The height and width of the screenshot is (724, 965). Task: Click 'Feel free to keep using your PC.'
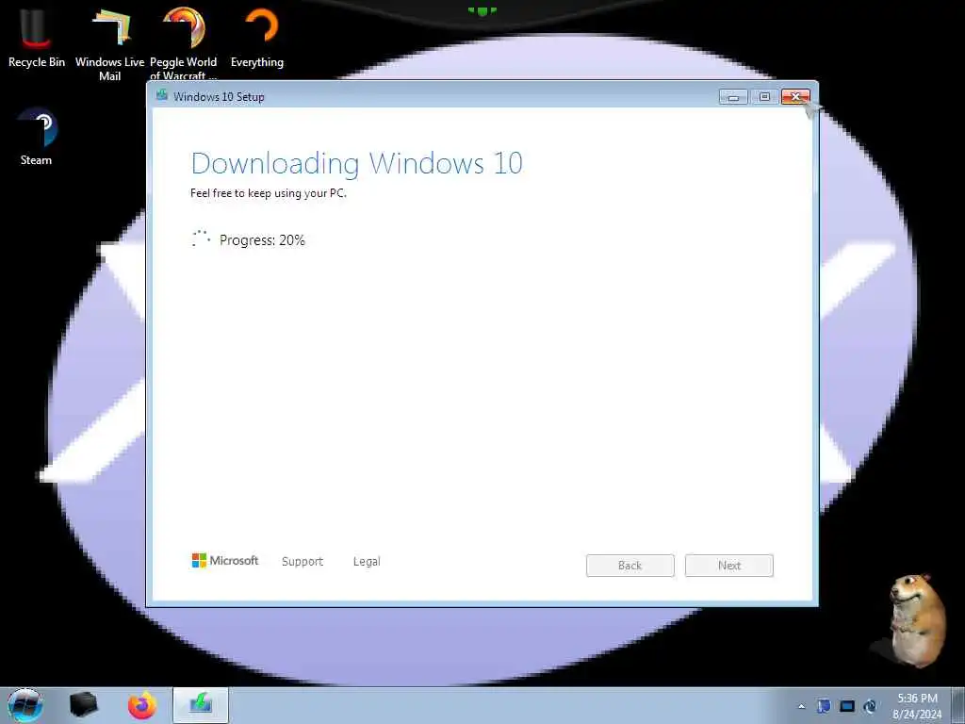[269, 193]
